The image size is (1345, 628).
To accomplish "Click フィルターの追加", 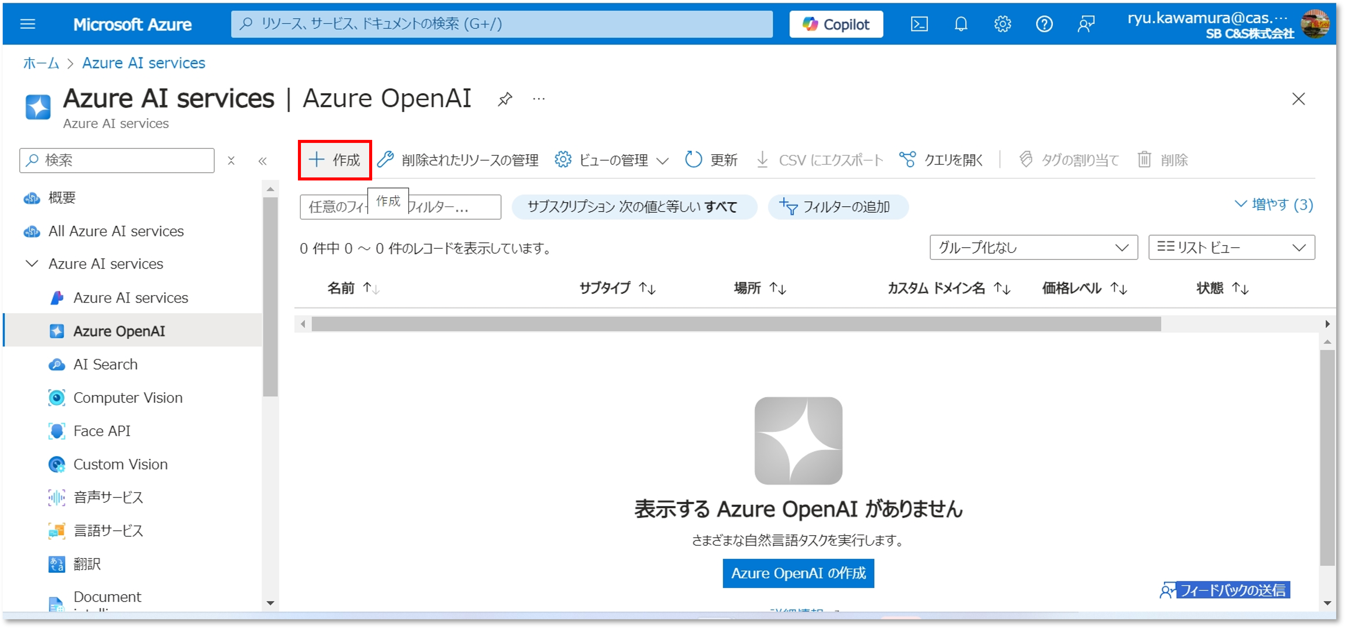I will pyautogui.click(x=838, y=207).
